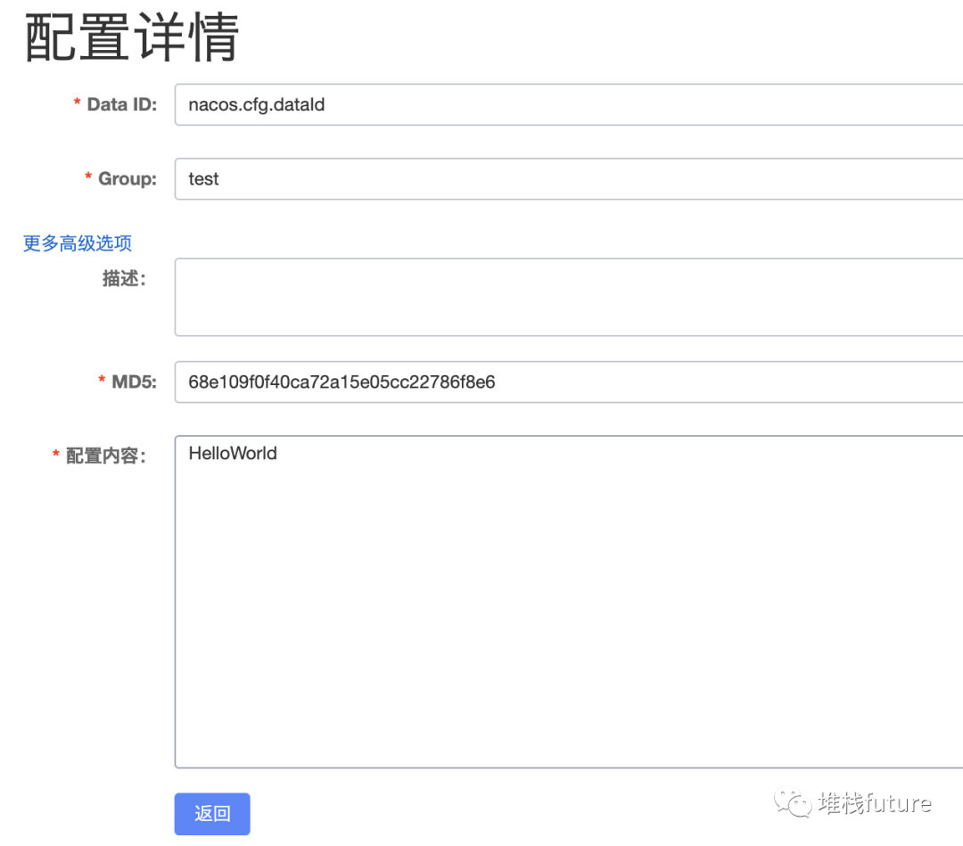Click the HelloWorld text in config content
This screenshot has height=846, width=963.
click(x=232, y=453)
